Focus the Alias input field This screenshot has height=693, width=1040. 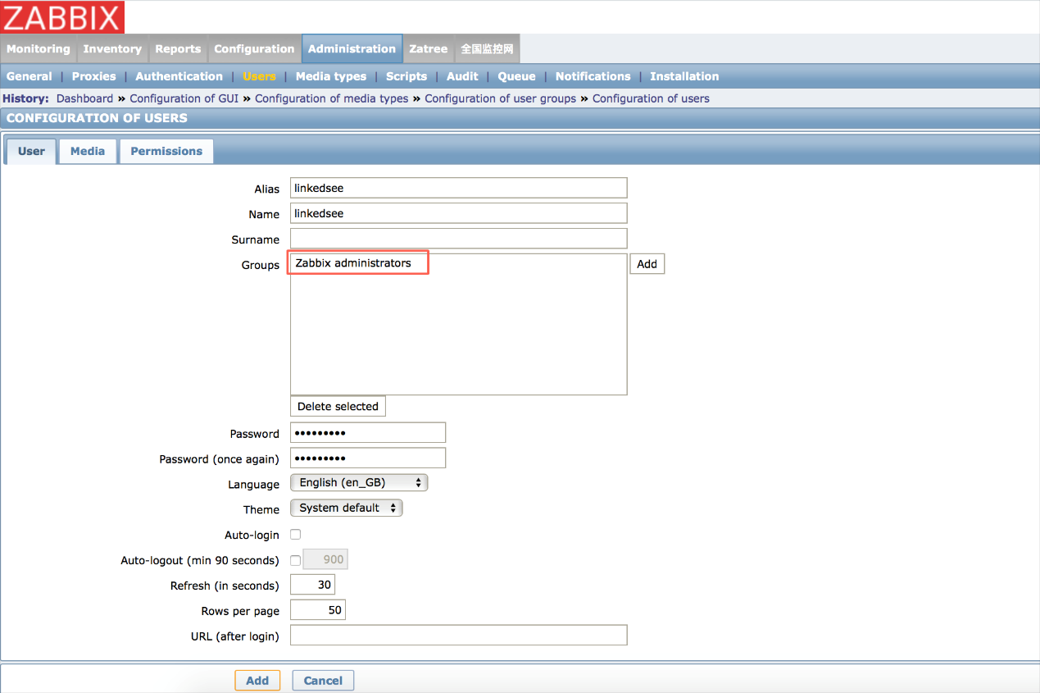[459, 188]
